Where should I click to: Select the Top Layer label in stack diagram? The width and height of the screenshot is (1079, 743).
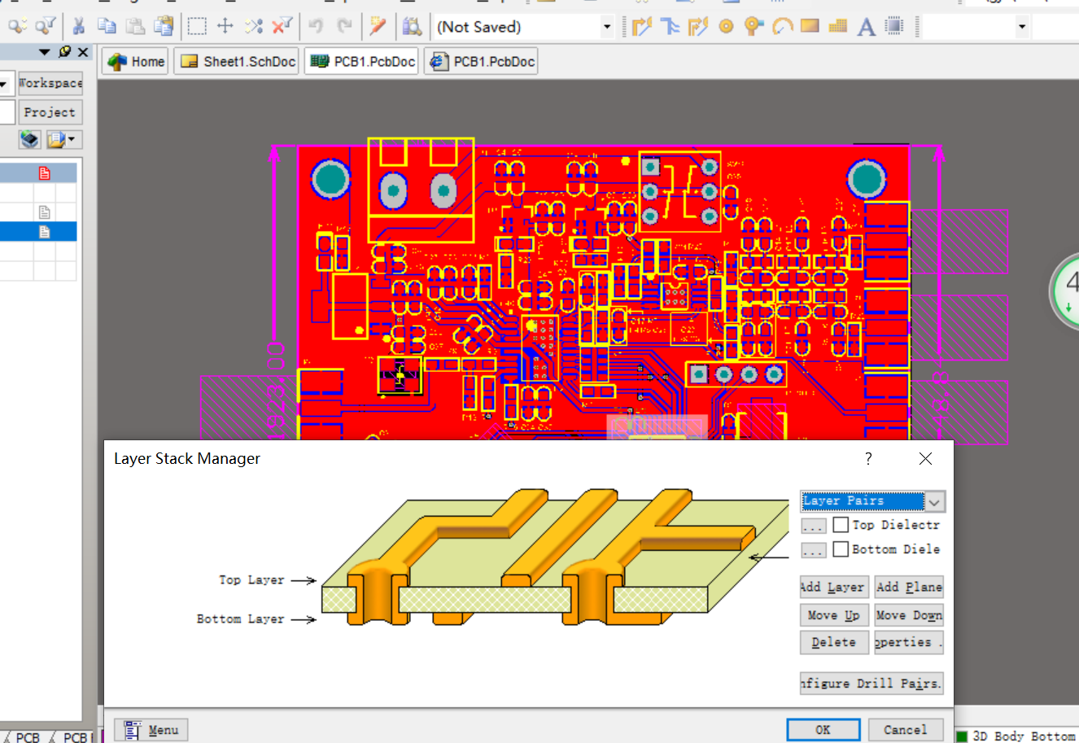coord(251,580)
